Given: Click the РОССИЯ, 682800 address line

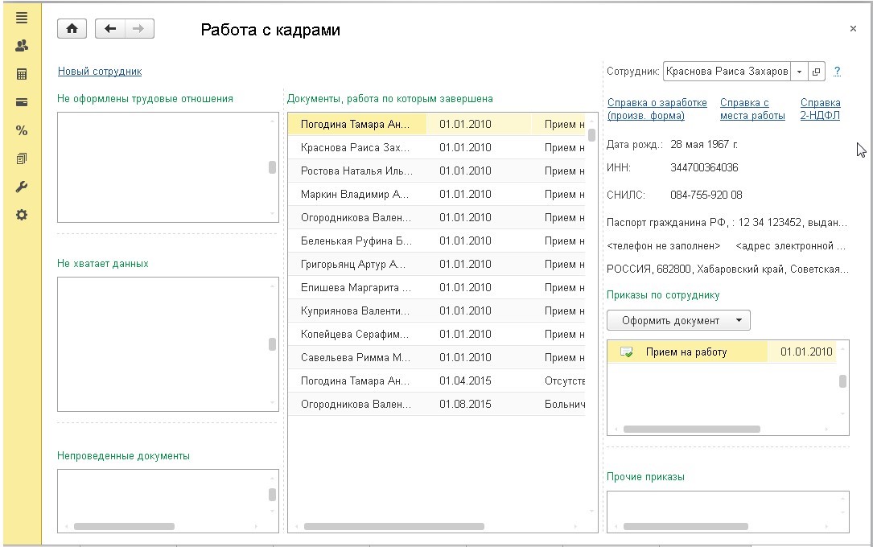Looking at the screenshot, I should (x=727, y=269).
